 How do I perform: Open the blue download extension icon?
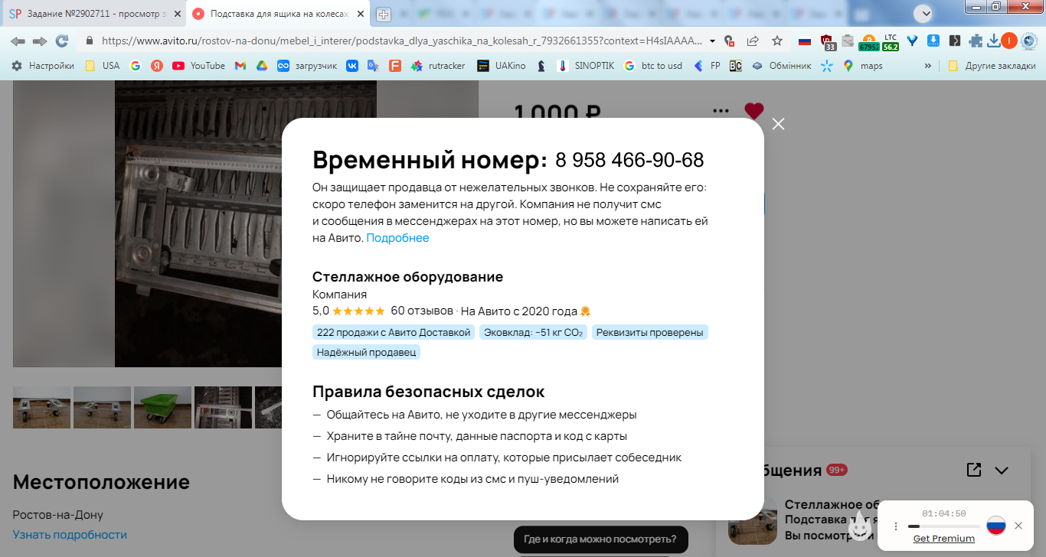[x=933, y=41]
